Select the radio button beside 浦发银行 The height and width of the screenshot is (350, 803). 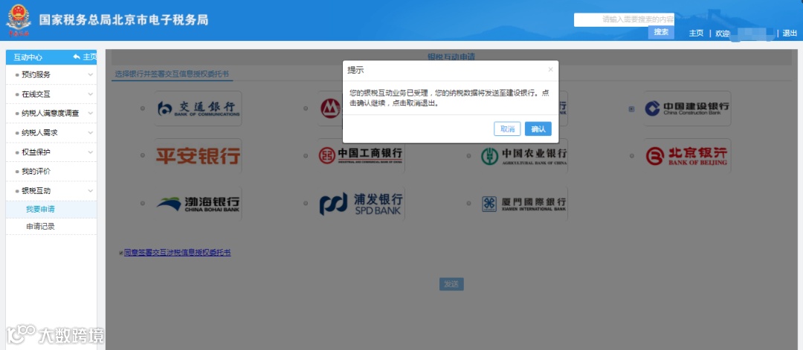click(x=306, y=203)
